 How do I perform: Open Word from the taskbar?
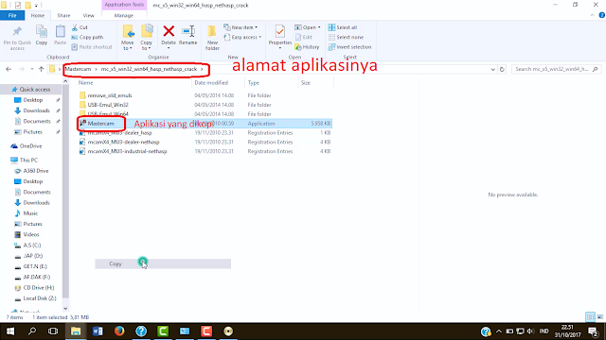pos(98,331)
